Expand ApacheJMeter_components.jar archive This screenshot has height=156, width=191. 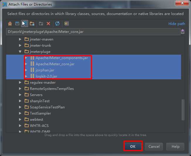pos(26,58)
